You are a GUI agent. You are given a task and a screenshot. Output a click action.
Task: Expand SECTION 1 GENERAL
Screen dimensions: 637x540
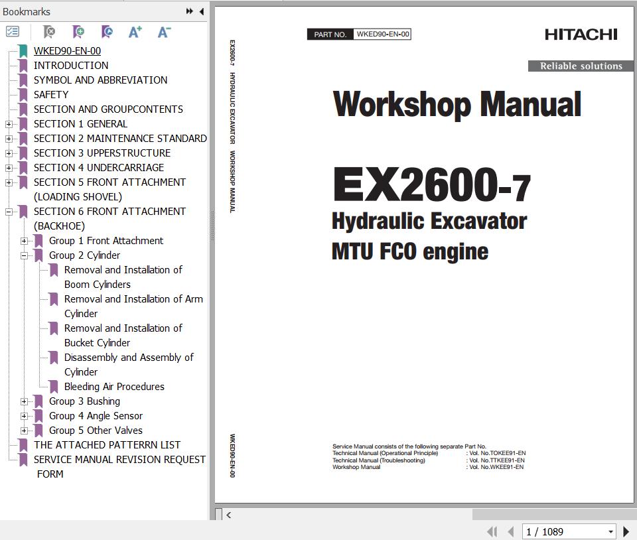(9, 124)
